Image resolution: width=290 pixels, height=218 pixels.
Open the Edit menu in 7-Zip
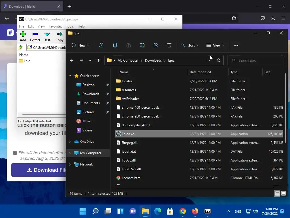(31, 26)
